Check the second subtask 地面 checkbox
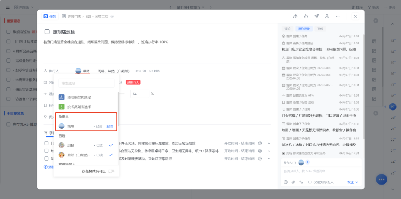Viewport: 401px width, 199px height. [x=46, y=151]
